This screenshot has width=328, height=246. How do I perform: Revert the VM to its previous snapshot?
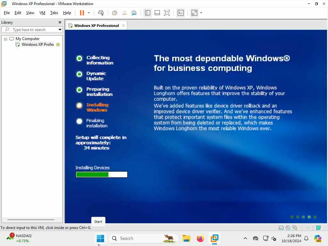tap(124, 13)
